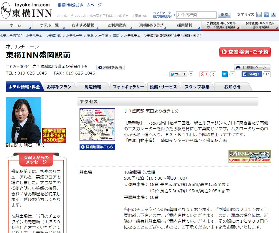The width and height of the screenshot is (279, 233).
Task: Click the サイト内検索 search input field
Action: pyautogui.click(x=196, y=15)
